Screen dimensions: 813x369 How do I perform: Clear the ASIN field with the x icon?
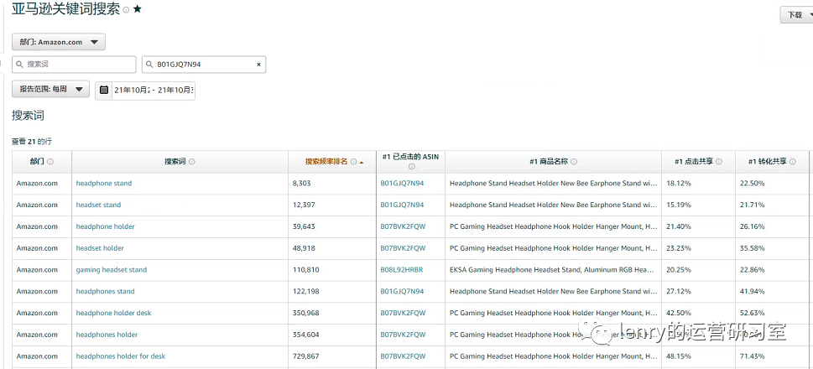click(x=258, y=65)
